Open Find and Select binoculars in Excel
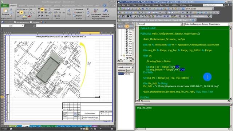 [106, 13]
